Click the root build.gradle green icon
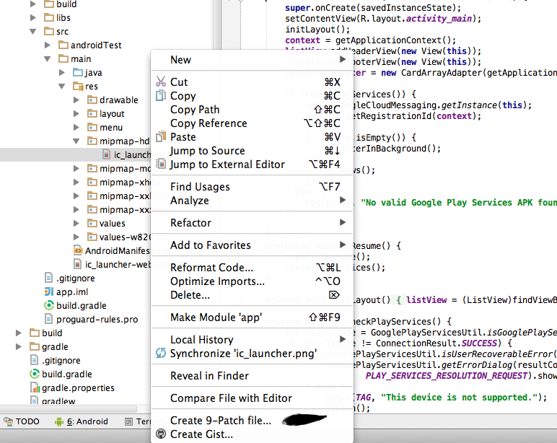This screenshot has height=443, width=557. (35, 374)
